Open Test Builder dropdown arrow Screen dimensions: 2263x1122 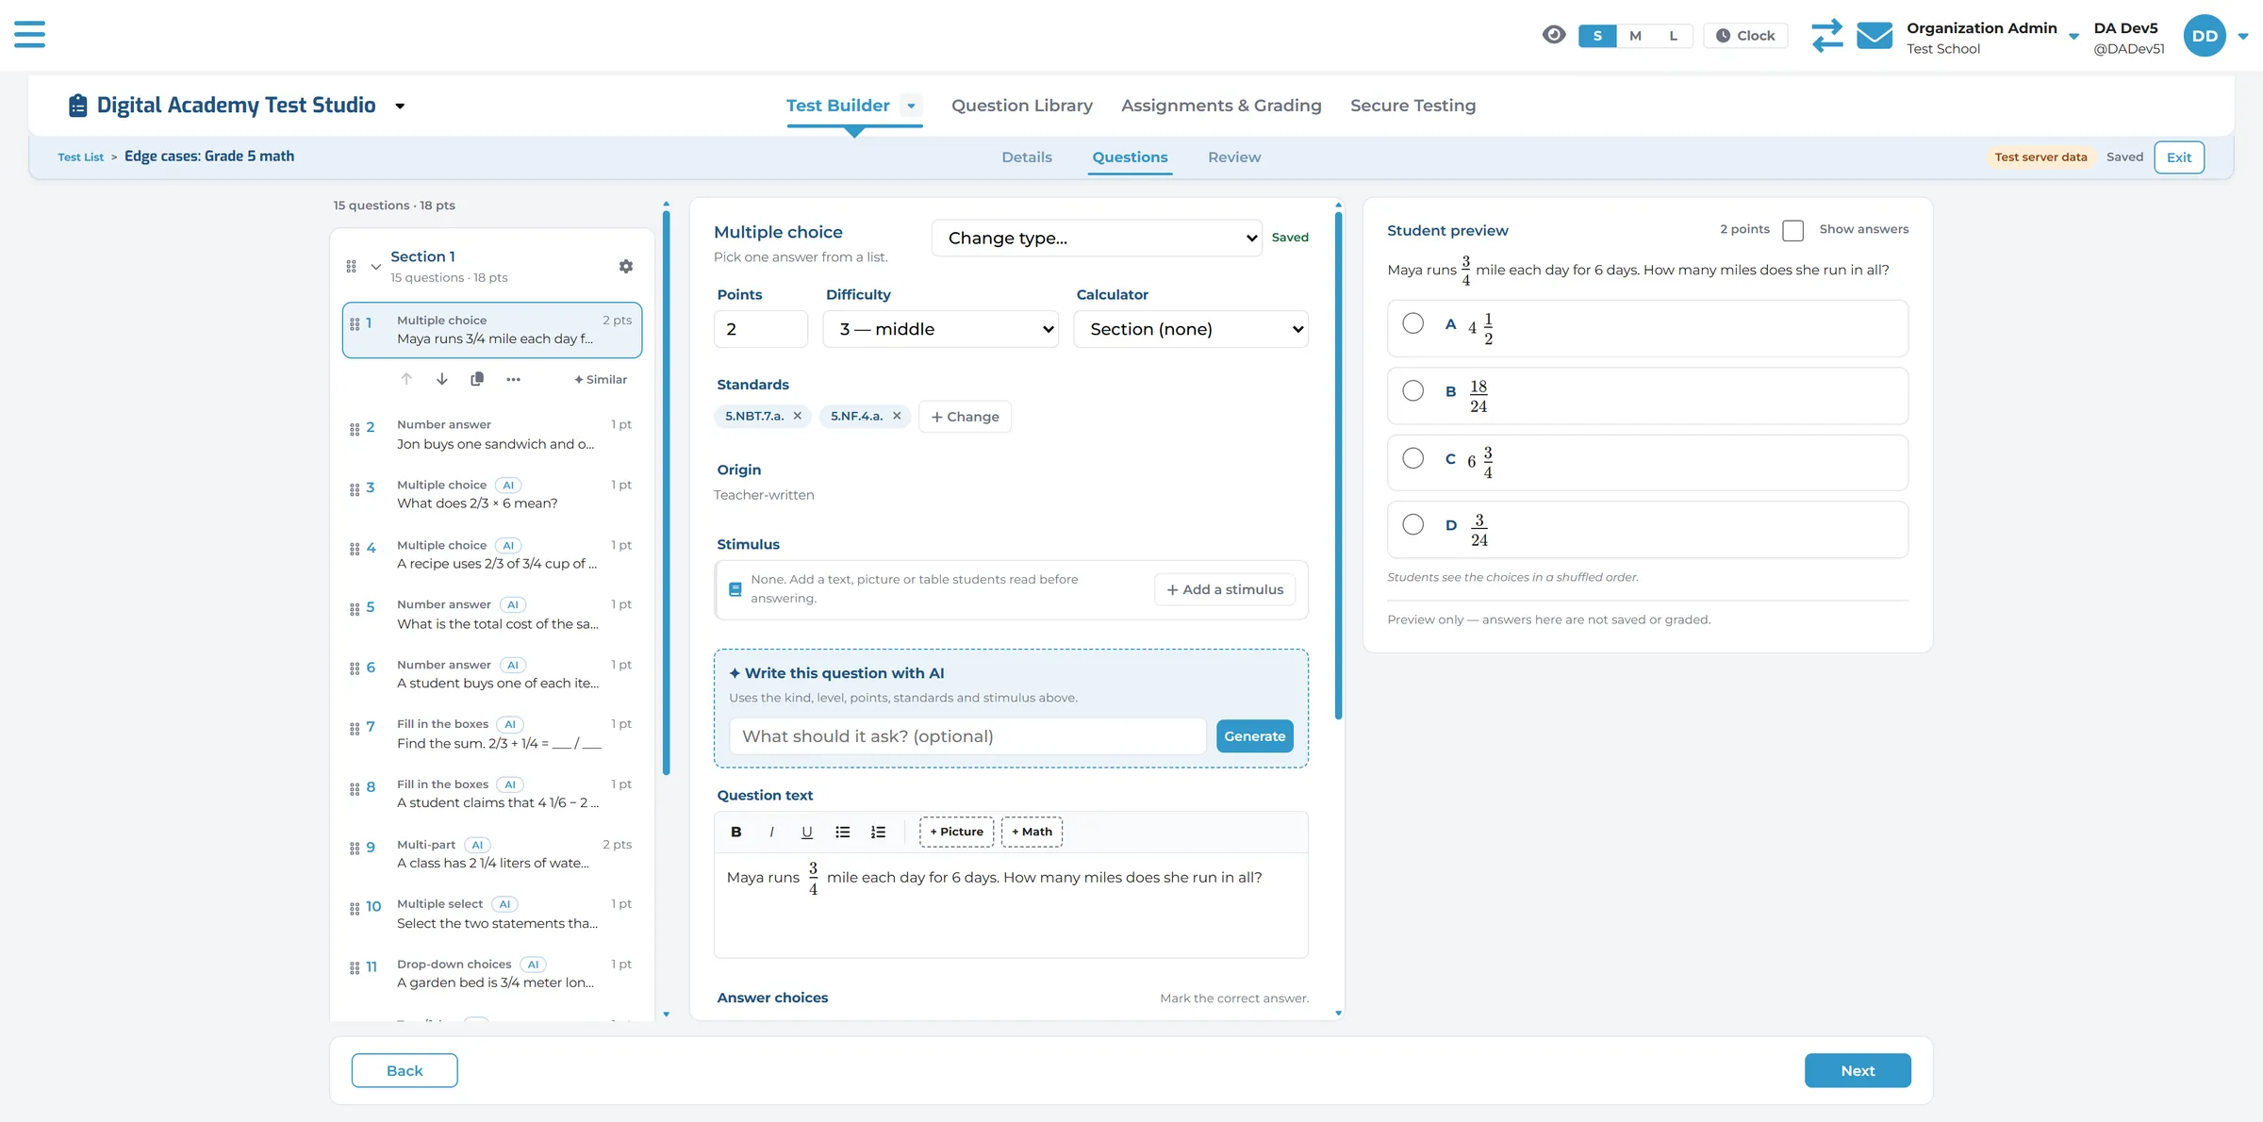[x=911, y=106]
